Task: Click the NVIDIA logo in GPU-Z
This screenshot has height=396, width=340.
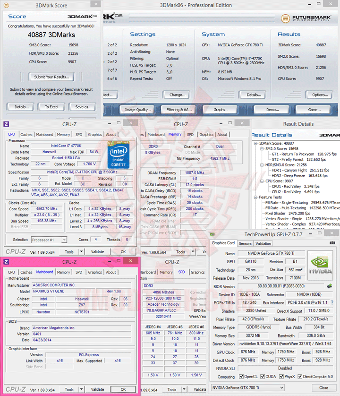Action: (x=320, y=266)
